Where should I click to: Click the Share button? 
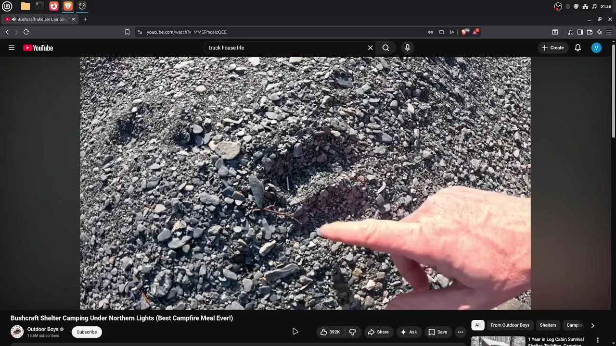(378, 332)
